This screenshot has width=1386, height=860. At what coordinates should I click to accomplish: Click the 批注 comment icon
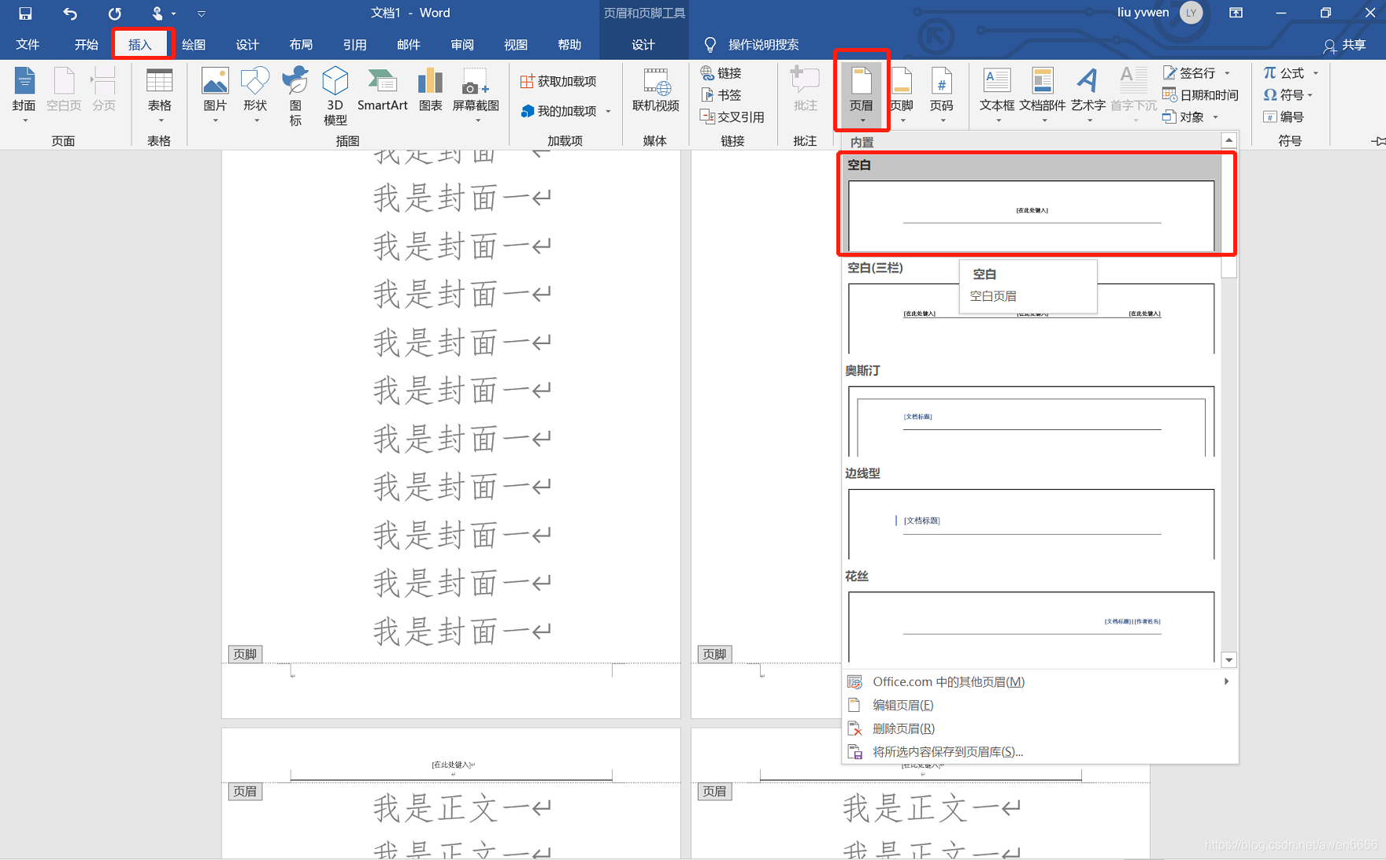tap(805, 89)
